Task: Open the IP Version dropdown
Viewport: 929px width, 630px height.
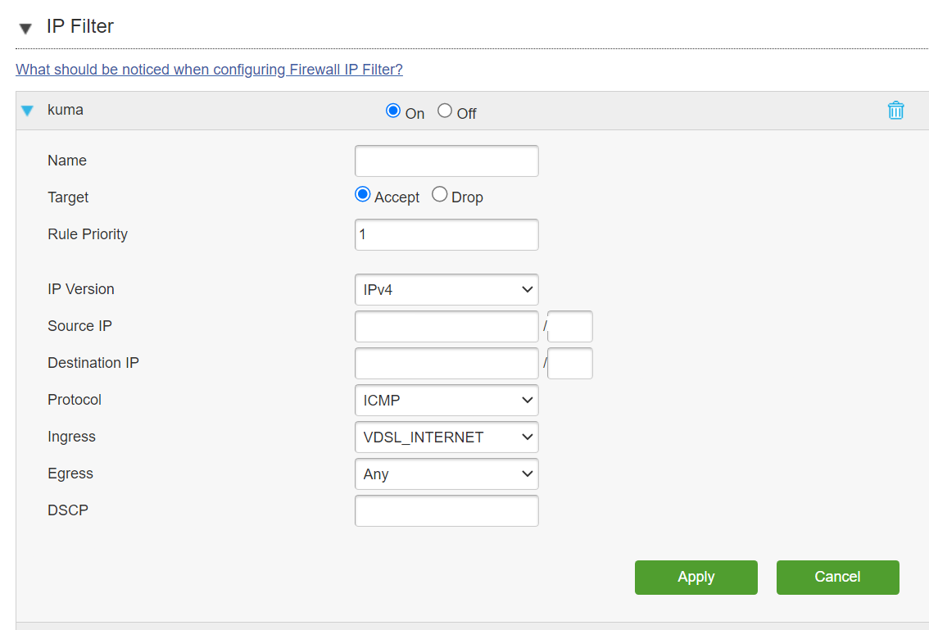Action: point(446,290)
